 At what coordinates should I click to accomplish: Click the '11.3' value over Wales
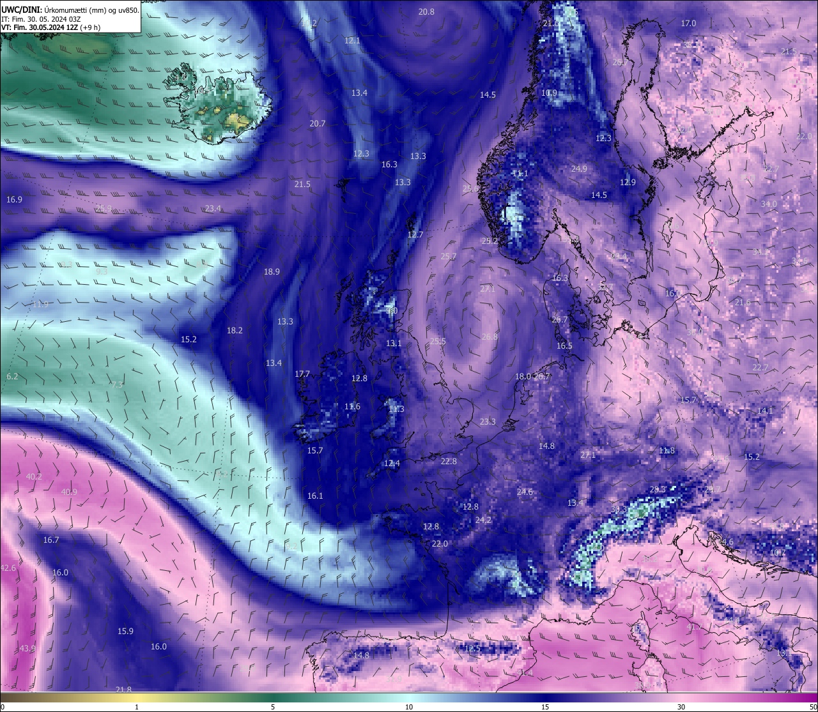[x=396, y=409]
